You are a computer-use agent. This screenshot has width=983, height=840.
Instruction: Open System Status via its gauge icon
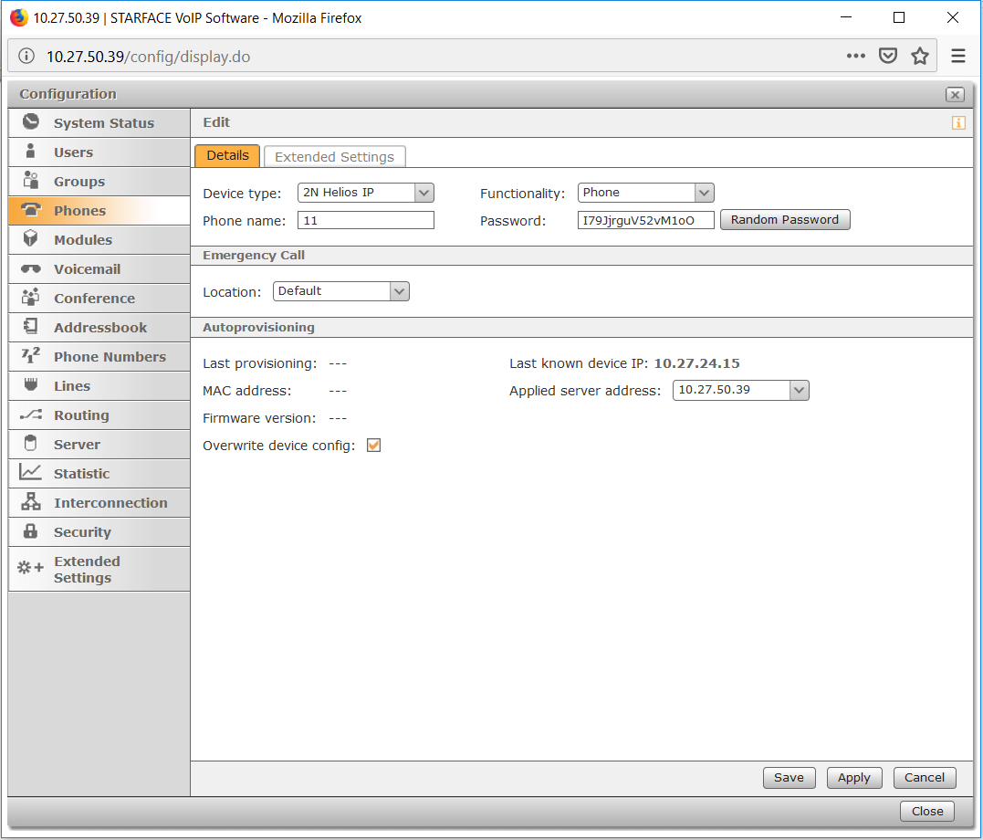click(31, 122)
